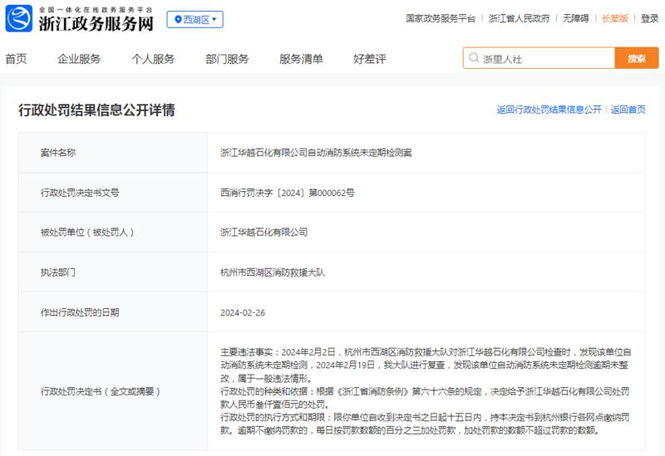
Task: Click the Zhejiang government service logo icon
Action: [18, 18]
